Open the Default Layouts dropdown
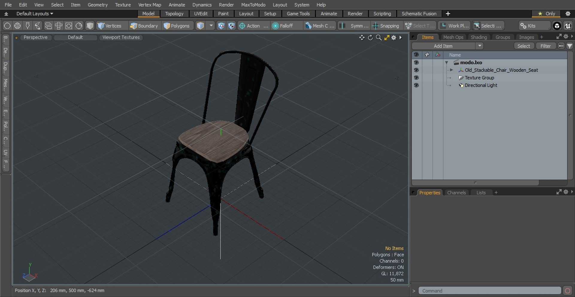 point(34,13)
